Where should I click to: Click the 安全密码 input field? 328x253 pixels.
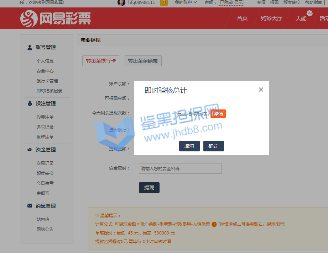coord(180,168)
